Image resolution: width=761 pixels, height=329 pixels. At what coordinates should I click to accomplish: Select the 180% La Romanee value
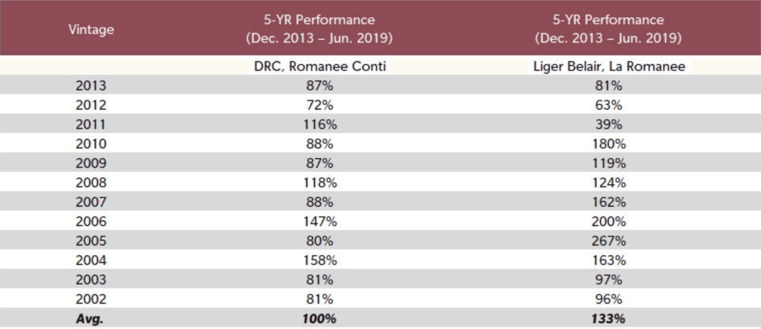tap(609, 144)
